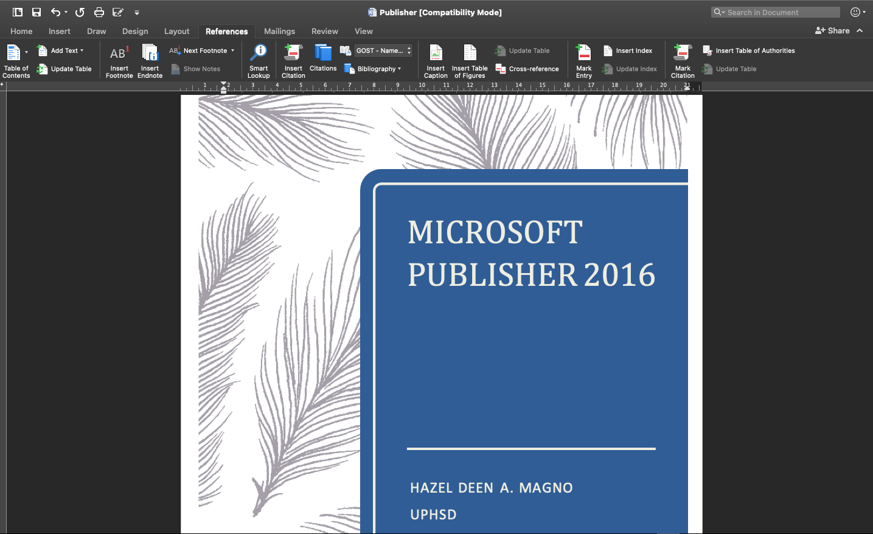Click the Undo arrow icon
Screen dimensions: 873x534
click(x=55, y=12)
